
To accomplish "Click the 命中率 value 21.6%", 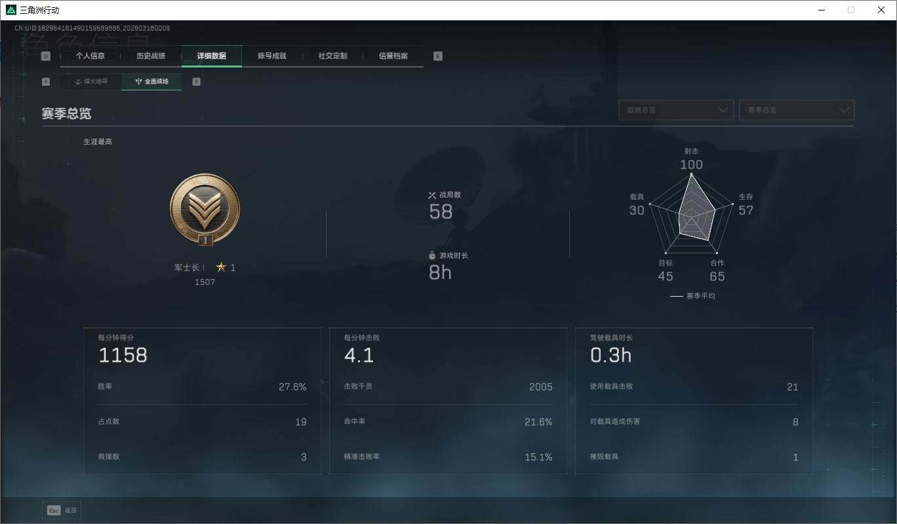I will (538, 422).
